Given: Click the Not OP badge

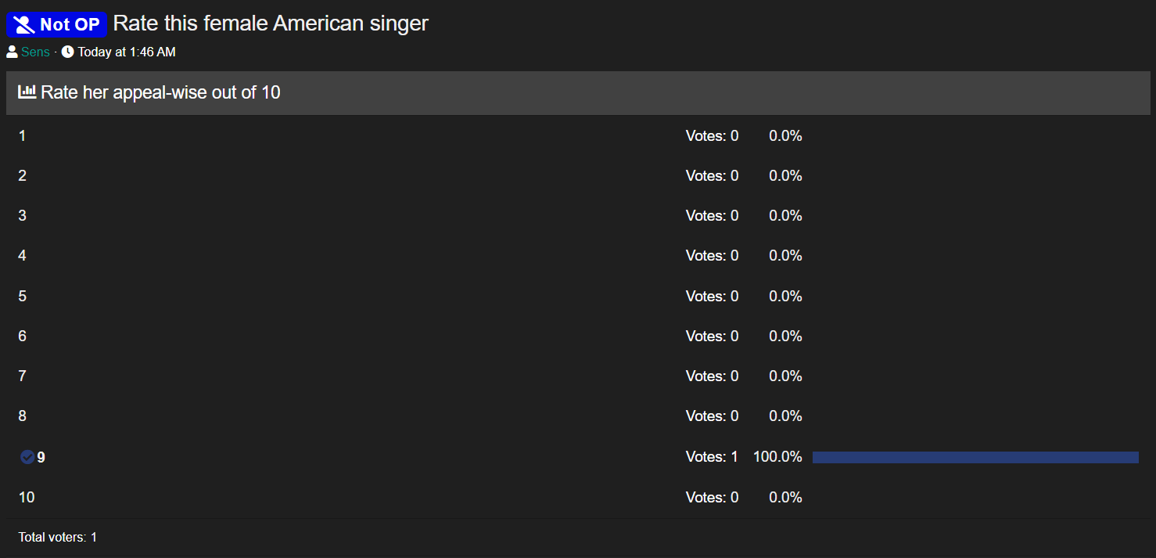Looking at the screenshot, I should click(56, 24).
